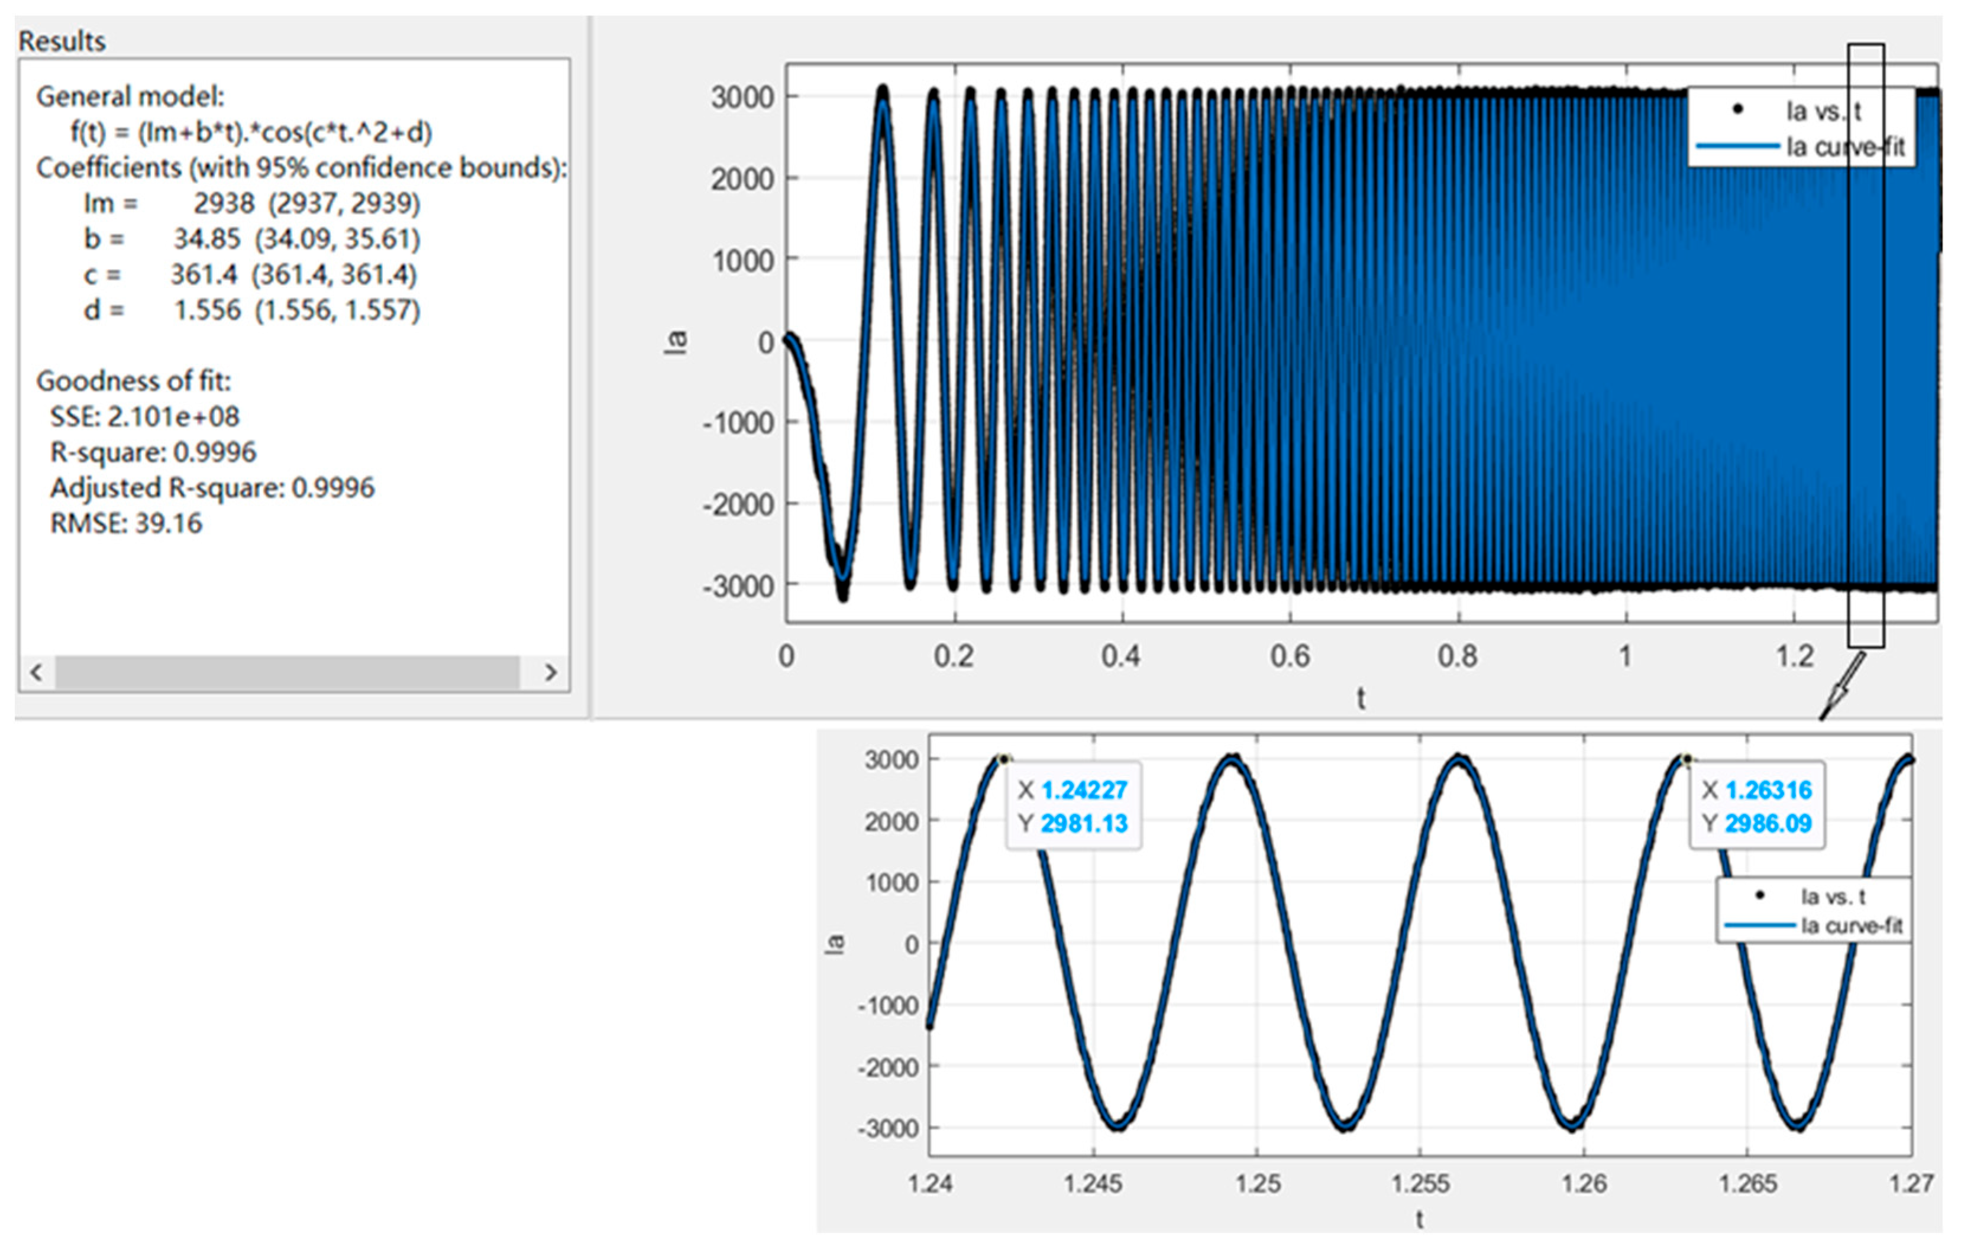This screenshot has height=1256, width=1961.
Task: Click the model formula f(t) text line
Action: point(251,132)
